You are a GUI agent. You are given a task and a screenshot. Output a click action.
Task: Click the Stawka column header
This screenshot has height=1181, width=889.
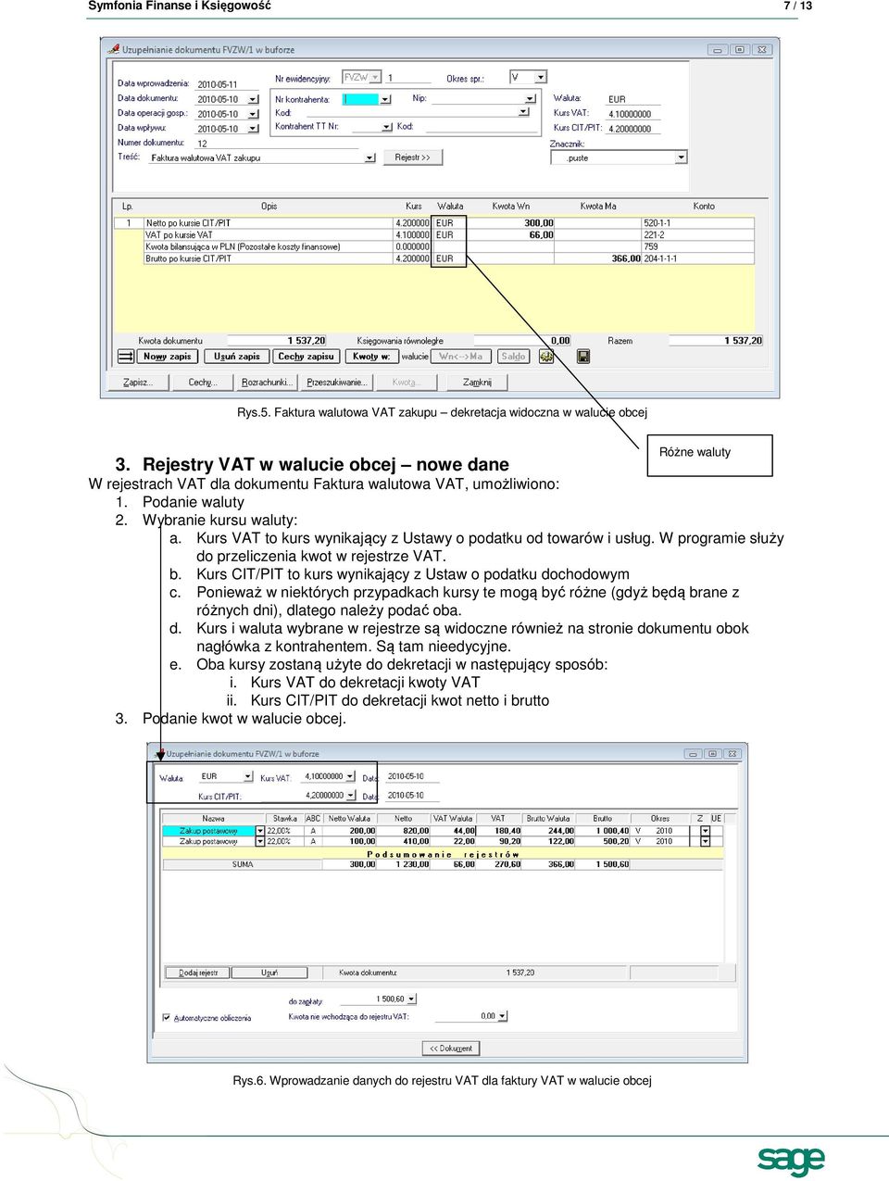click(284, 819)
